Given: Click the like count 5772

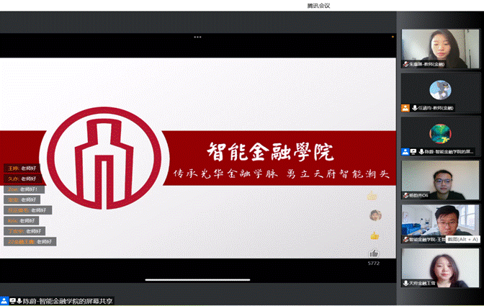Looking at the screenshot, I should click(374, 263).
